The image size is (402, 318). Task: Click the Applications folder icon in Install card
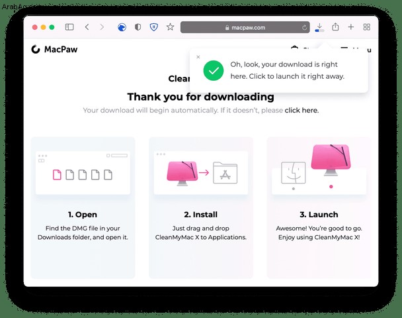(x=225, y=173)
